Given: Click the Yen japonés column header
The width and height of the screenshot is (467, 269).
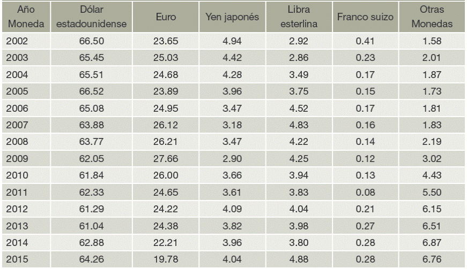Looking at the screenshot, I should click(232, 18).
